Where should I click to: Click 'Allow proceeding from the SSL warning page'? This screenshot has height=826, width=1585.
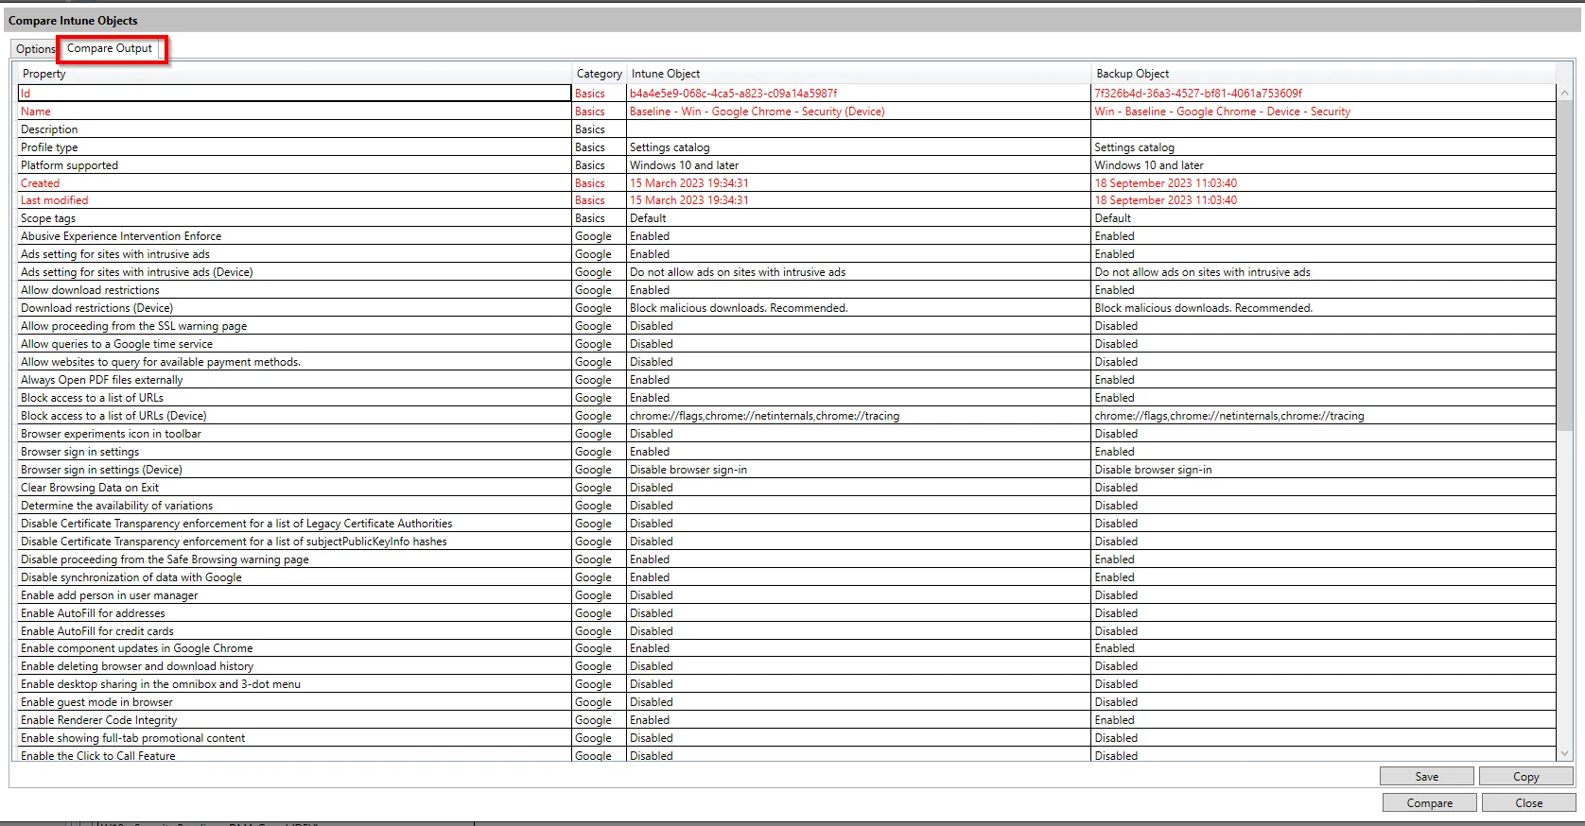pos(134,326)
